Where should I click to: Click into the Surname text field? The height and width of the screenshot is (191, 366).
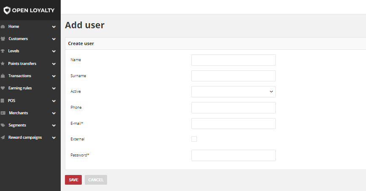coord(234,76)
